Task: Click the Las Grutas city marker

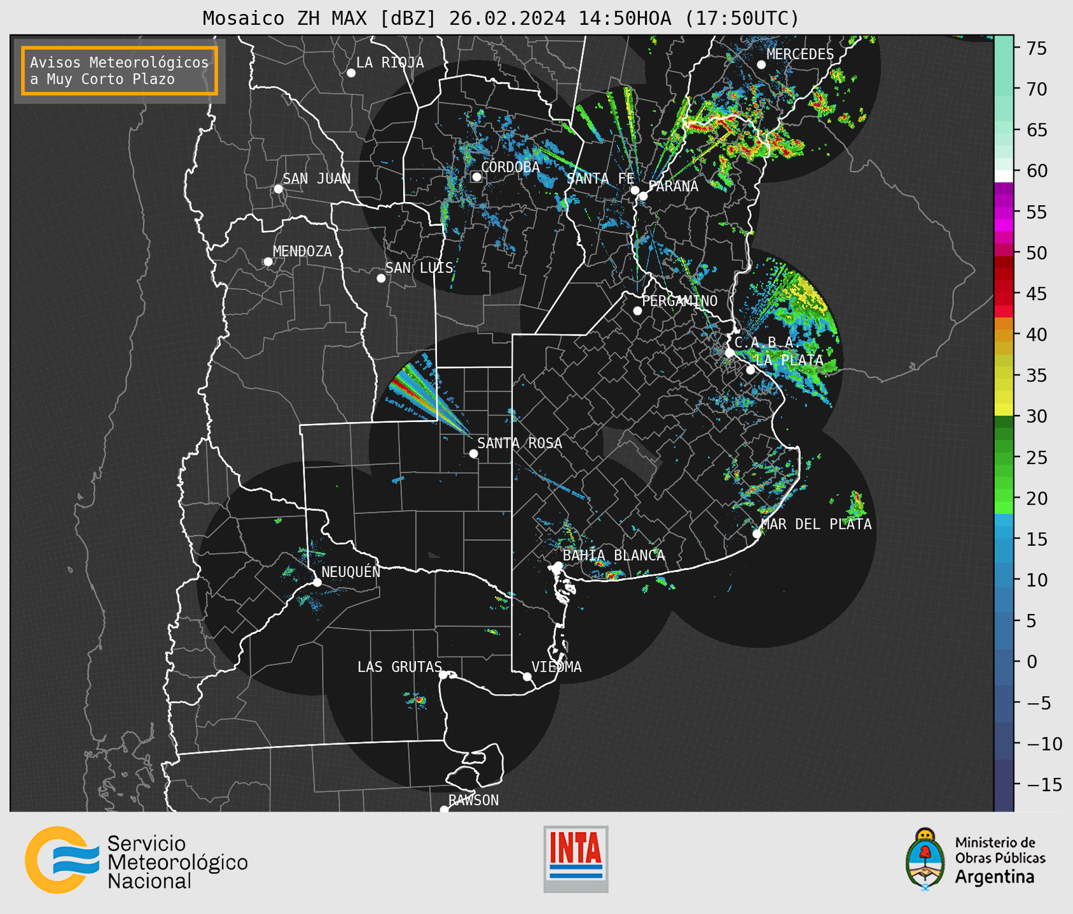Action: pyautogui.click(x=443, y=675)
